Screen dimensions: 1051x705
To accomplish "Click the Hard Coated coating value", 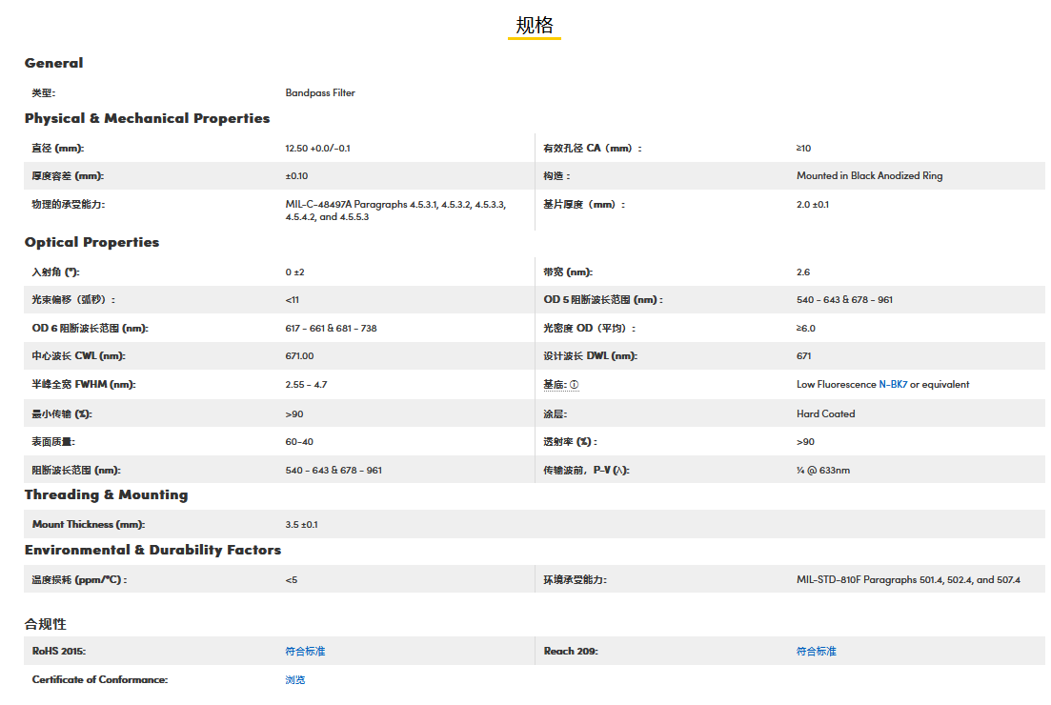I will pyautogui.click(x=825, y=413).
